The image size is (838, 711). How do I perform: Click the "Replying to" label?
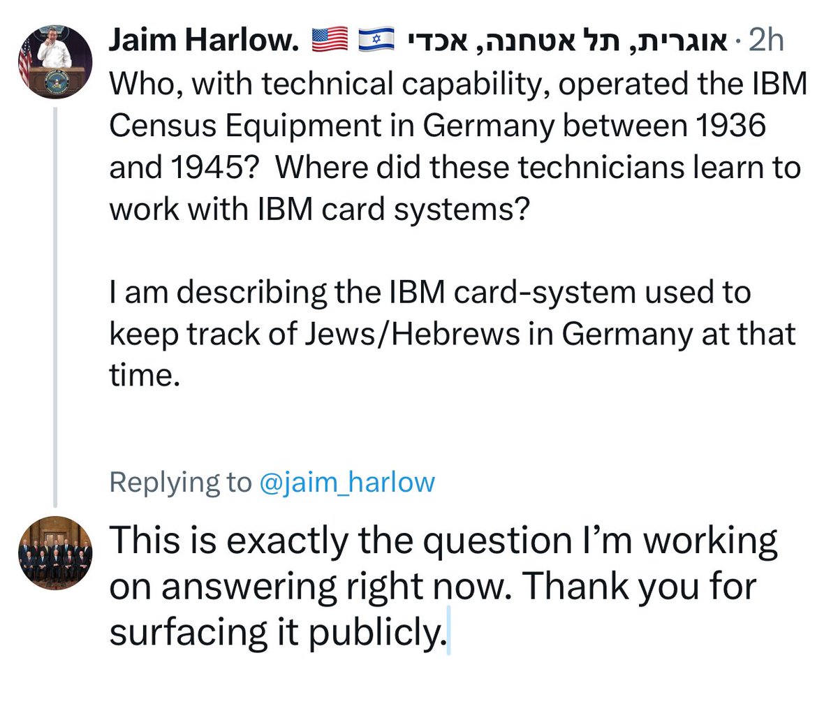click(x=180, y=483)
